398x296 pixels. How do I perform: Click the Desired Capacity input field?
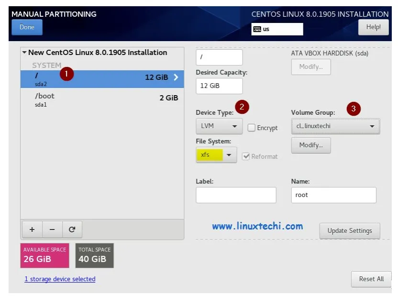click(219, 86)
